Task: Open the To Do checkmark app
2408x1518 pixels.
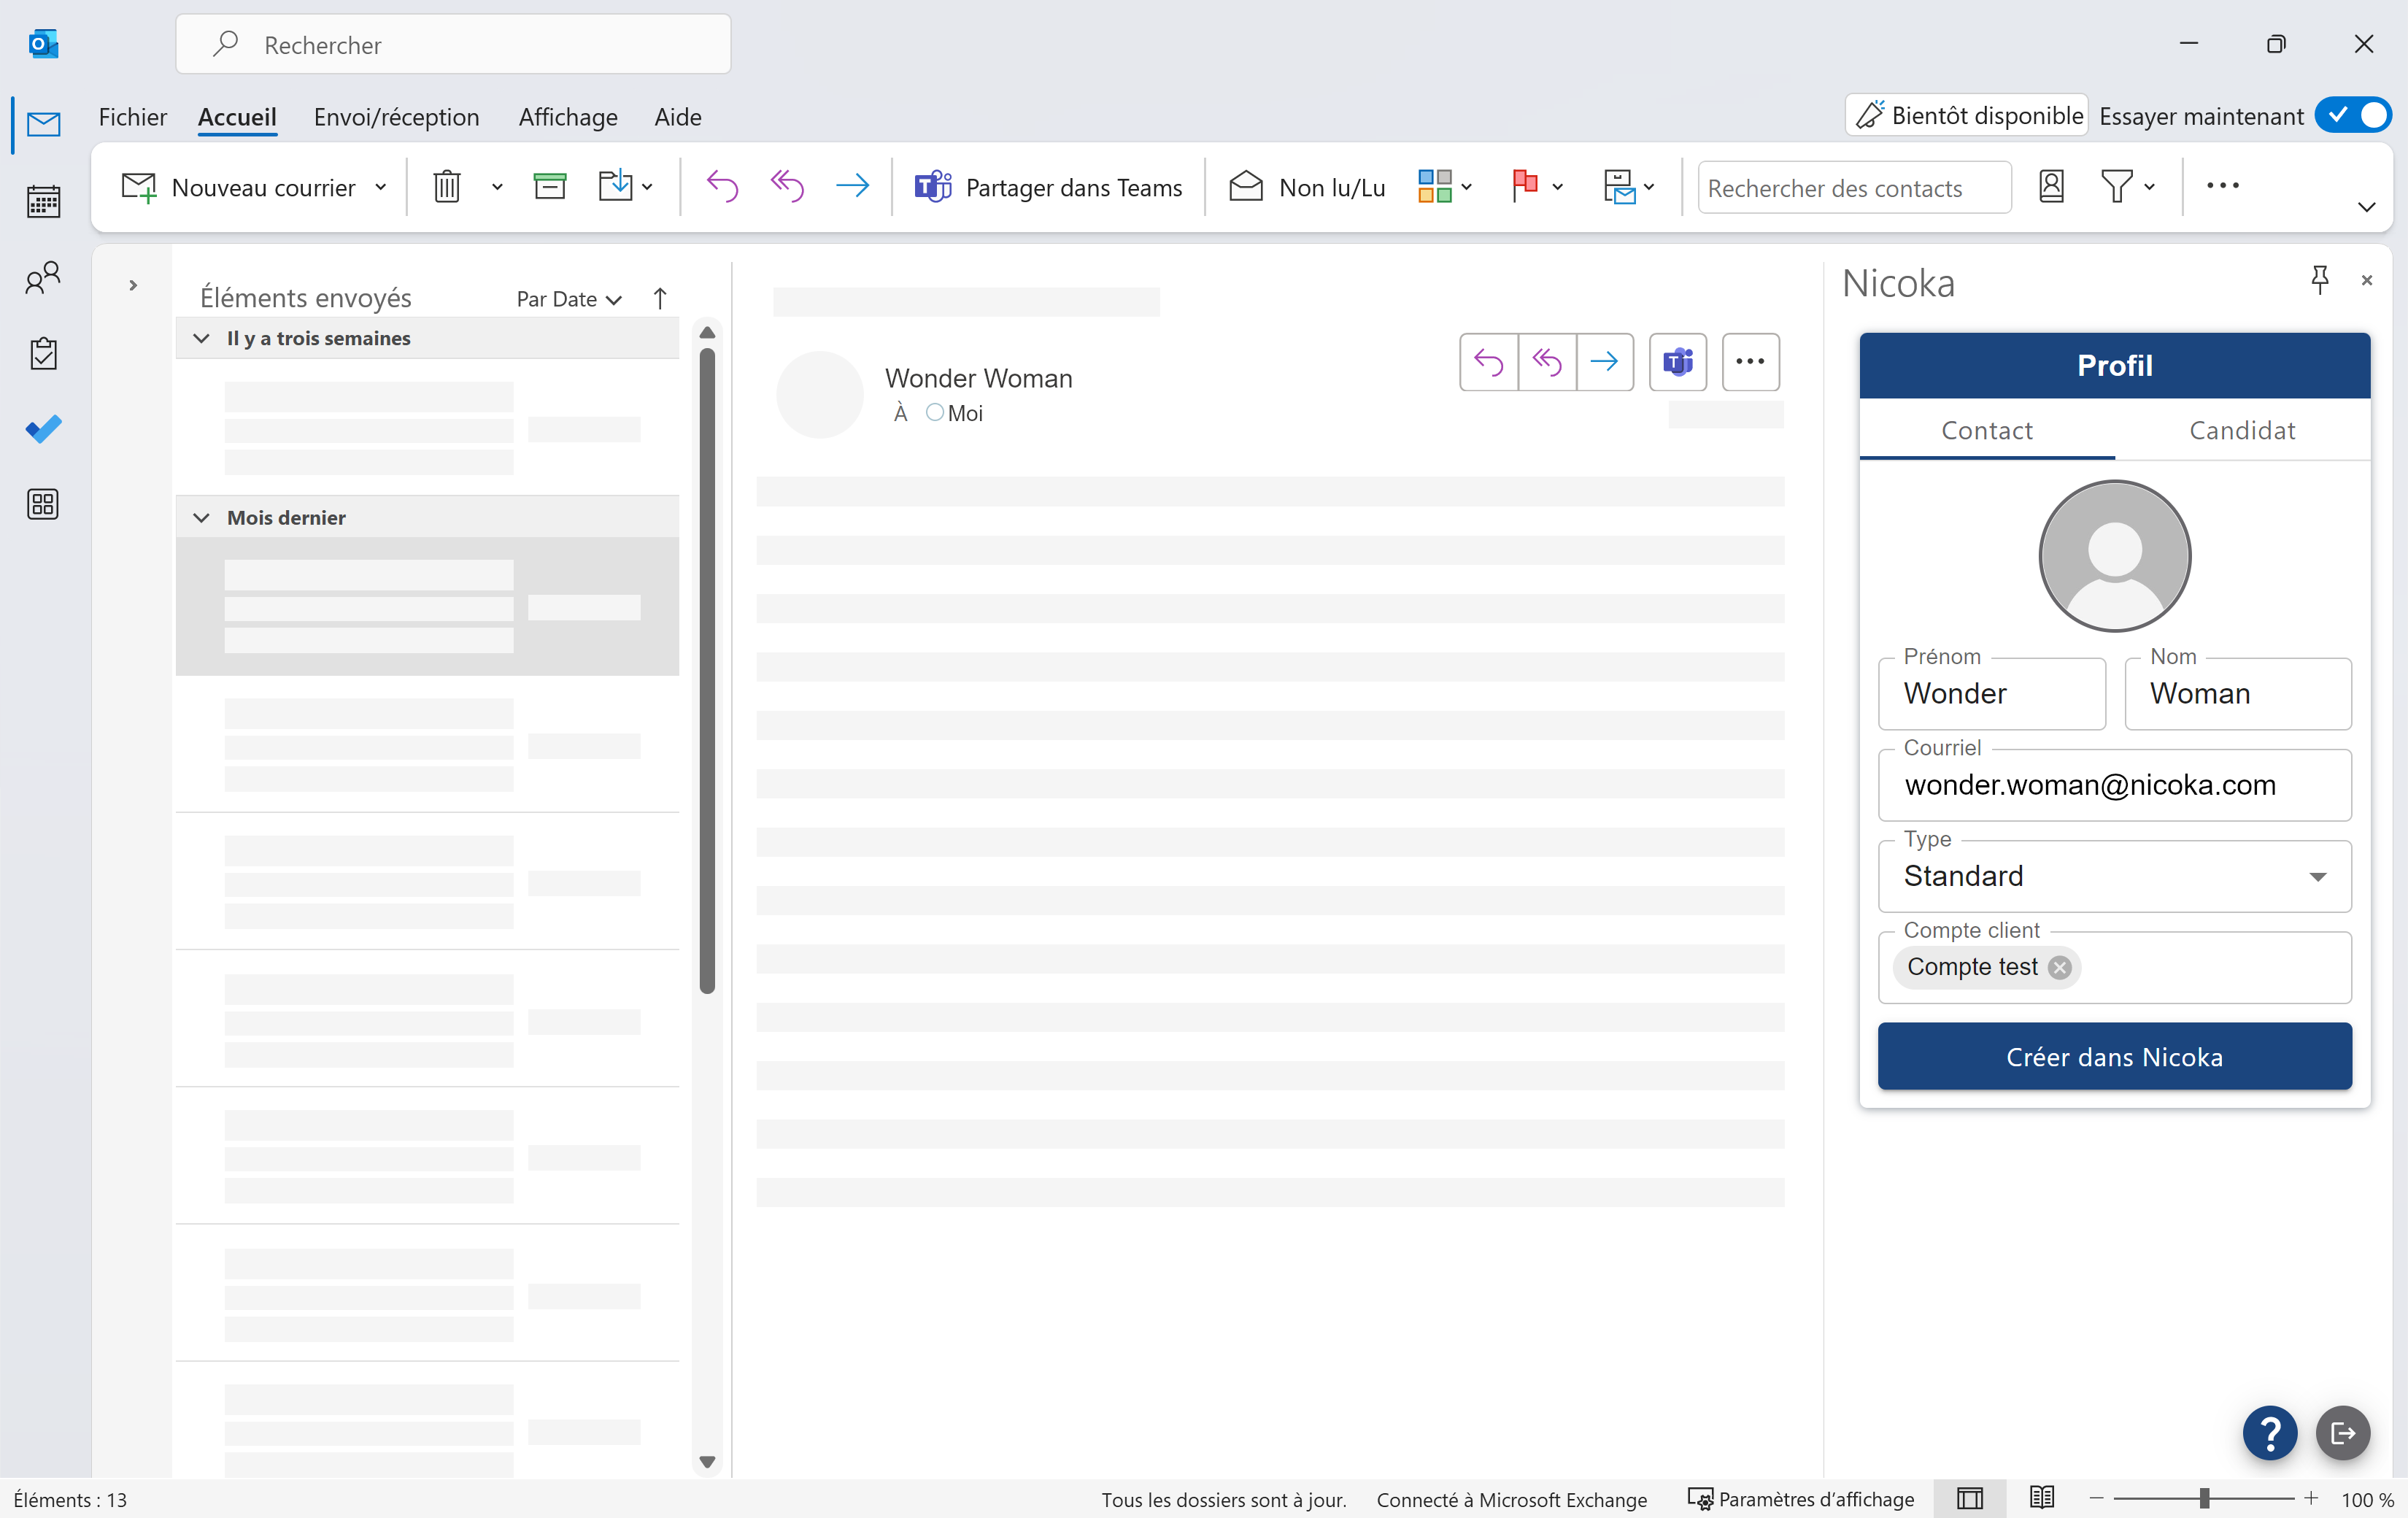Action: 43,429
